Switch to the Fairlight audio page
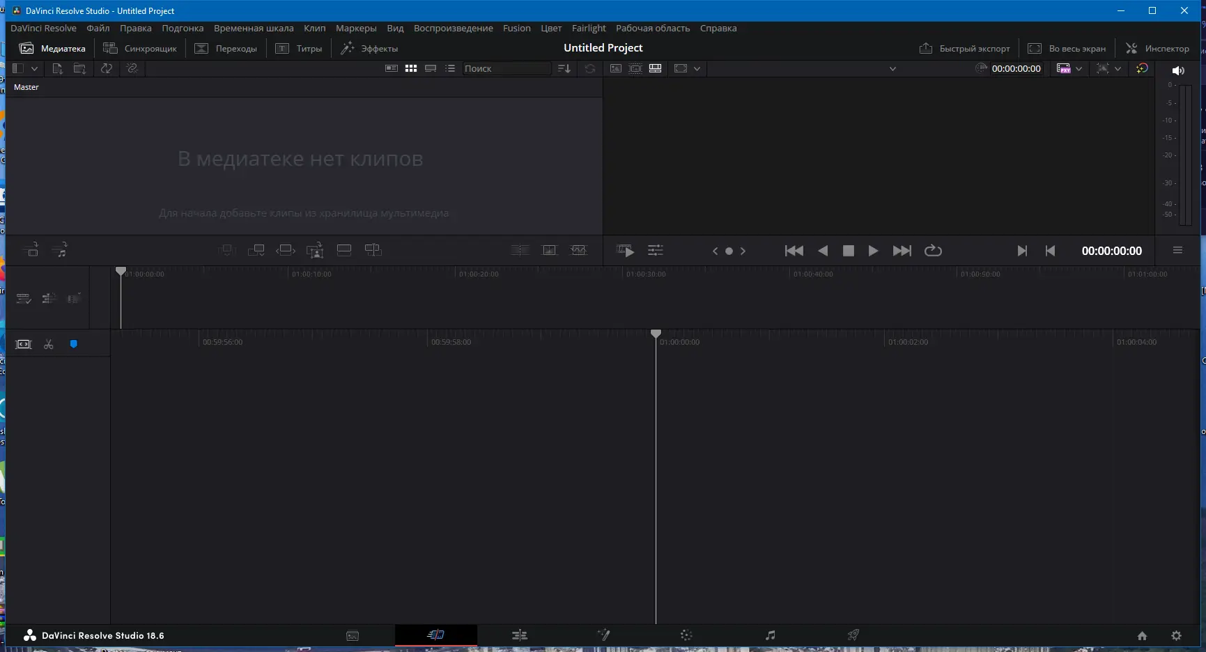The width and height of the screenshot is (1206, 652). (770, 635)
